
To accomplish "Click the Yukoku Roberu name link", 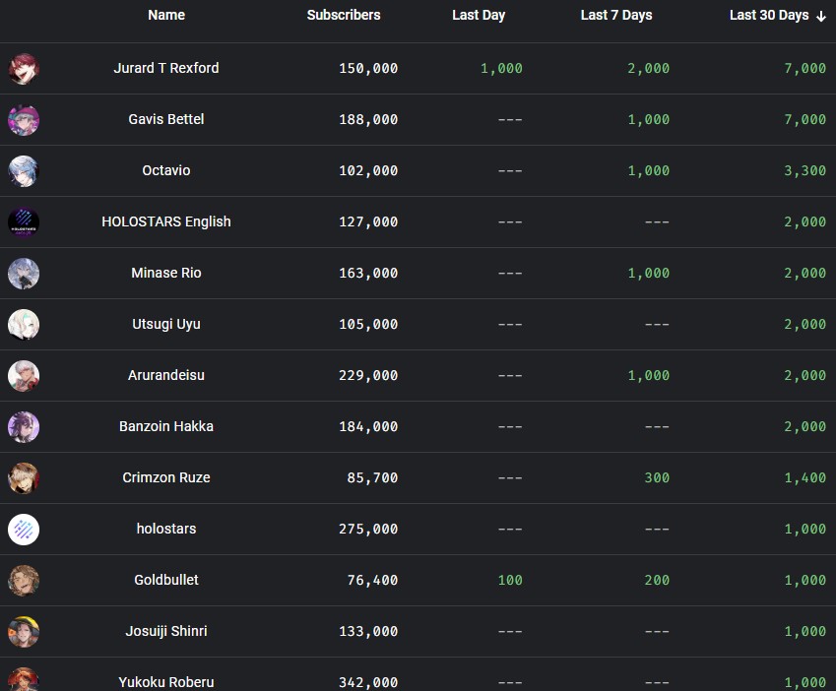I will pyautogui.click(x=166, y=681).
